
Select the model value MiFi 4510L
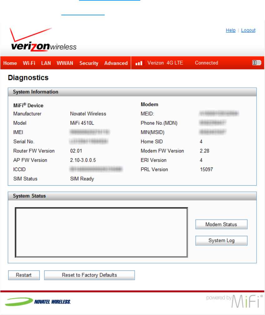coord(82,123)
